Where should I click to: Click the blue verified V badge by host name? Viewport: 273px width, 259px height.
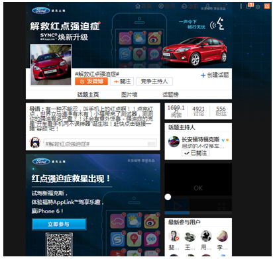tap(223, 140)
